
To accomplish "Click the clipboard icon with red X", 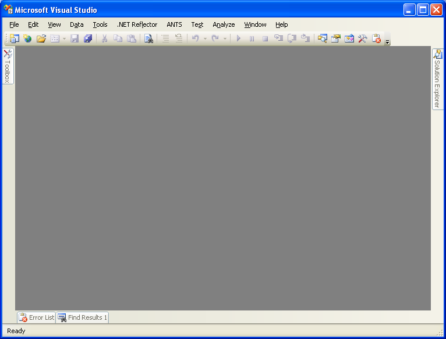I will point(376,38).
